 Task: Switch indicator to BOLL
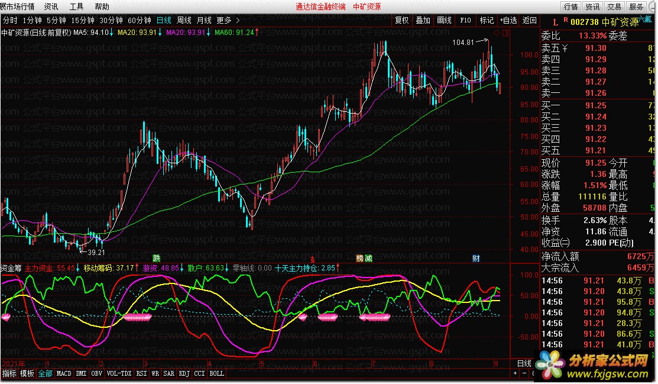tap(216, 373)
